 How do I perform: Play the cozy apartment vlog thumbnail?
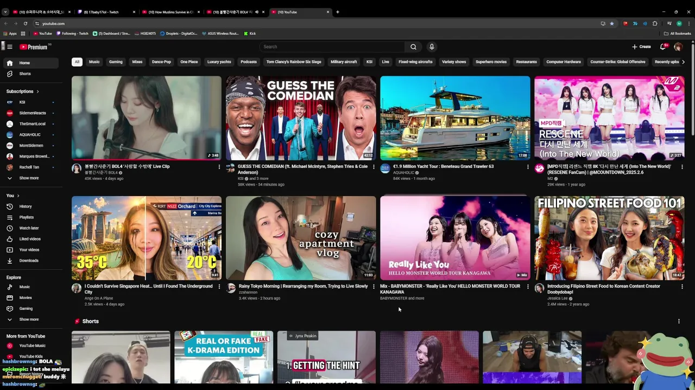click(x=301, y=238)
